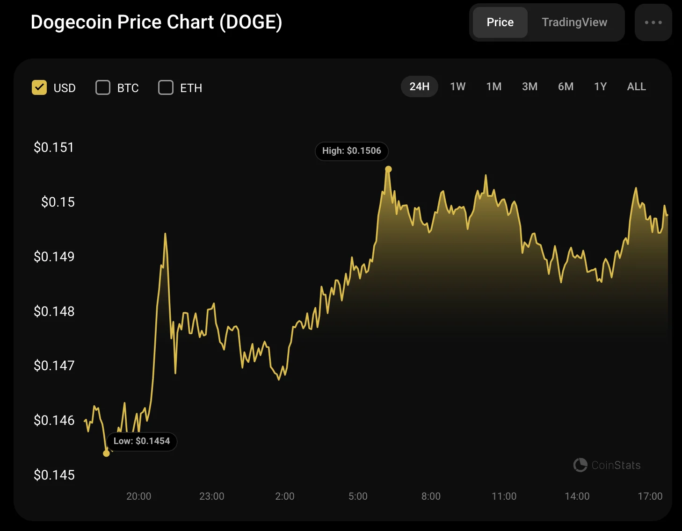The width and height of the screenshot is (682, 531).
Task: Switch to the Price chart tab
Action: click(x=500, y=22)
